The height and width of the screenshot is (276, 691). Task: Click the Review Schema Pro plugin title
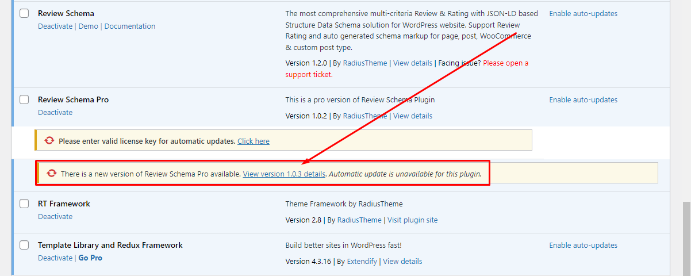coord(73,99)
